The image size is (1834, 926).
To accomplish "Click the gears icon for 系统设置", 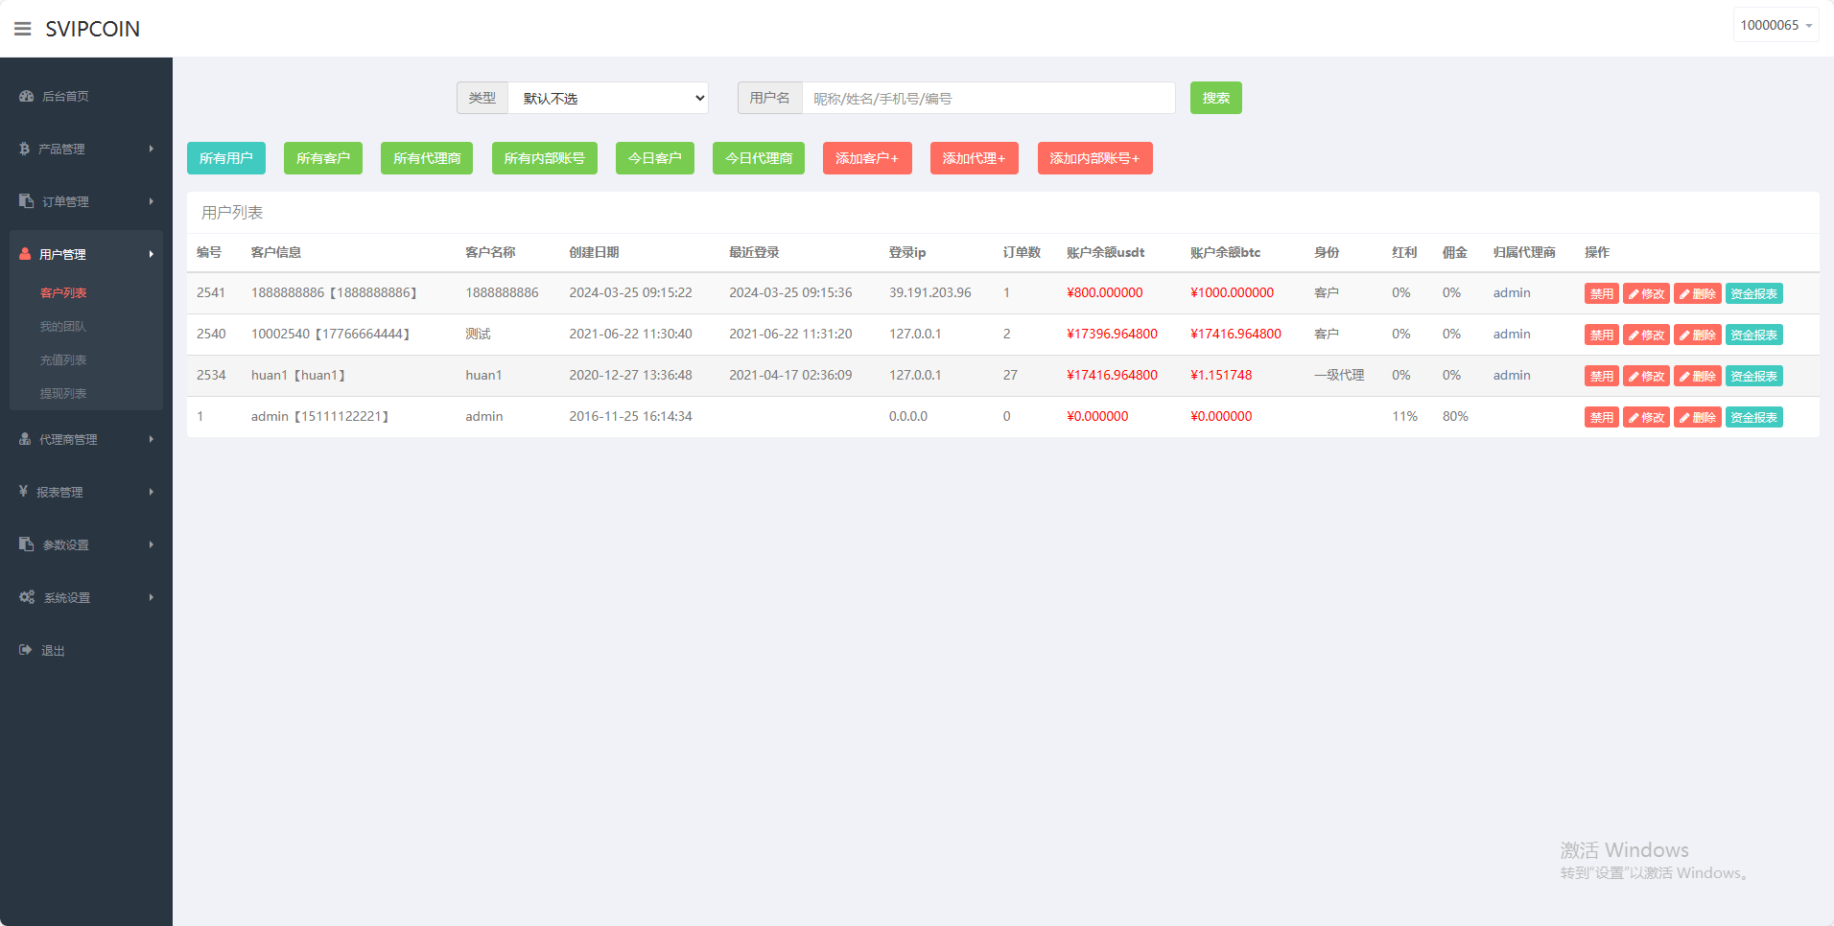I will click(x=27, y=597).
